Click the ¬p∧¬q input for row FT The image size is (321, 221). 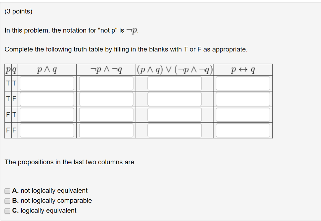pyautogui.click(x=106, y=114)
